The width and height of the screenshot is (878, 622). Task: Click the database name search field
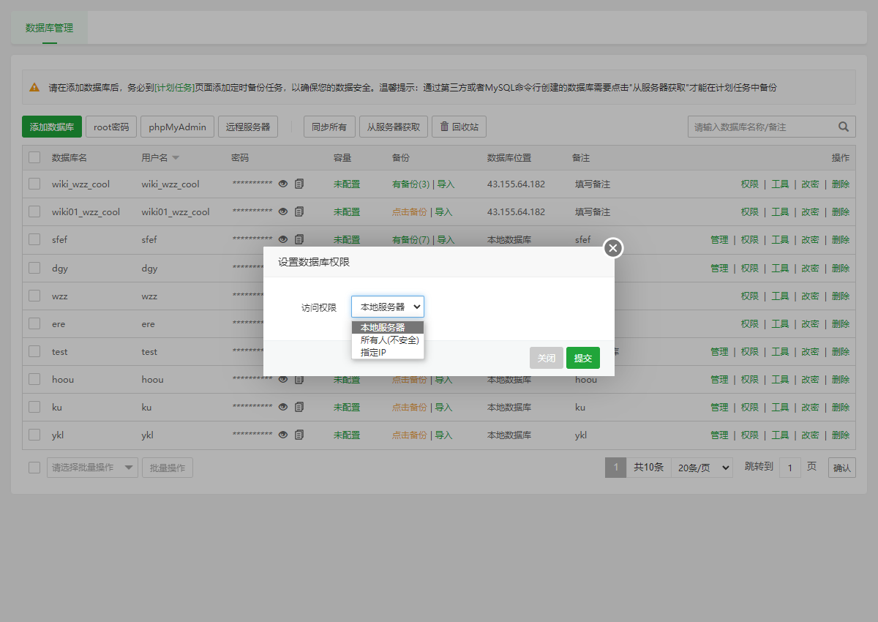point(761,127)
